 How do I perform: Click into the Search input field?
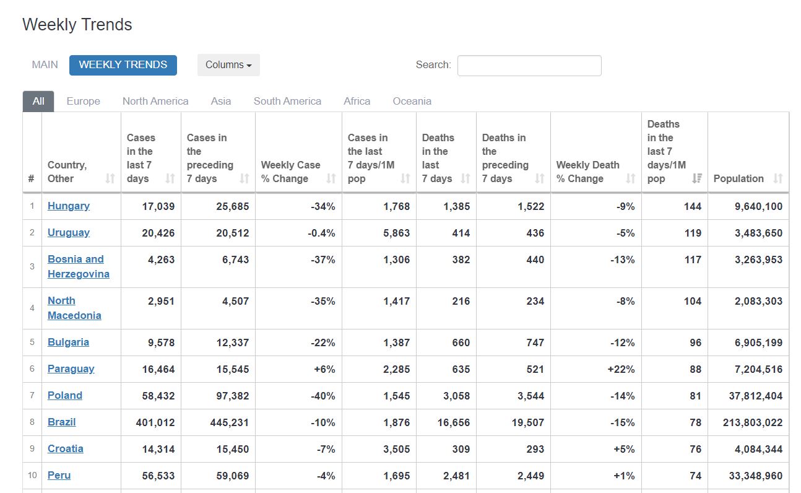coord(529,66)
